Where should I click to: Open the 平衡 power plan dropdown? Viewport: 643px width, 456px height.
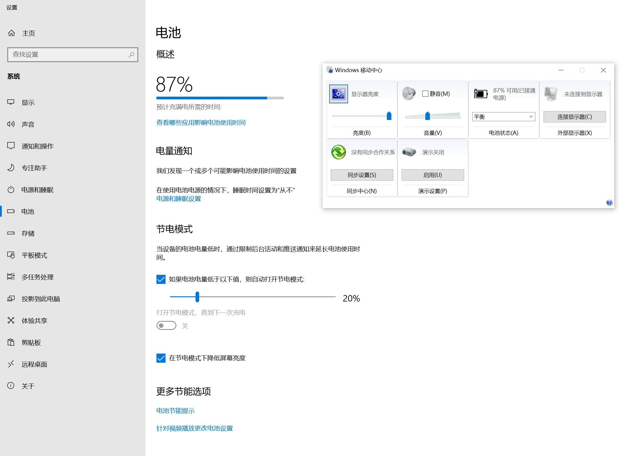click(503, 117)
